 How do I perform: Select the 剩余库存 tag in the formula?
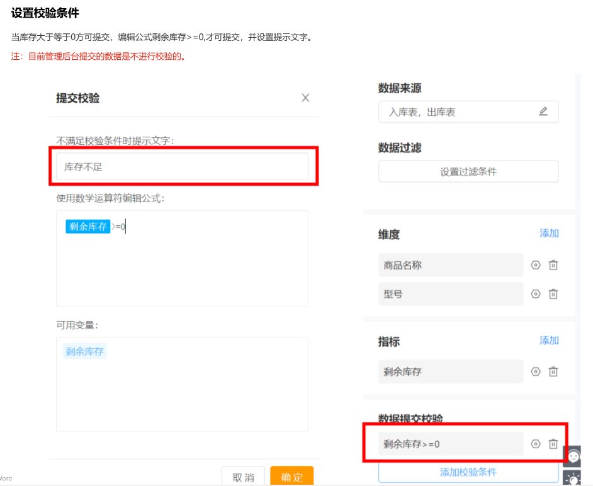[x=88, y=227]
